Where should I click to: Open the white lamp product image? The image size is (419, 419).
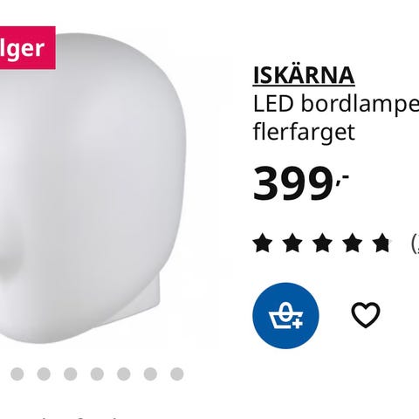pyautogui.click(x=93, y=189)
